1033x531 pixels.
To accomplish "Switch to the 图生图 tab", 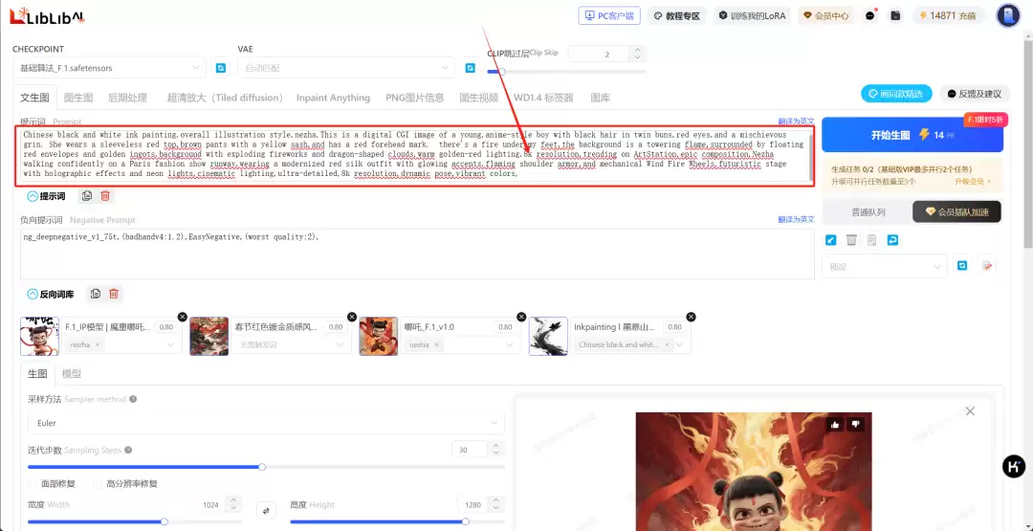I will pos(78,98).
